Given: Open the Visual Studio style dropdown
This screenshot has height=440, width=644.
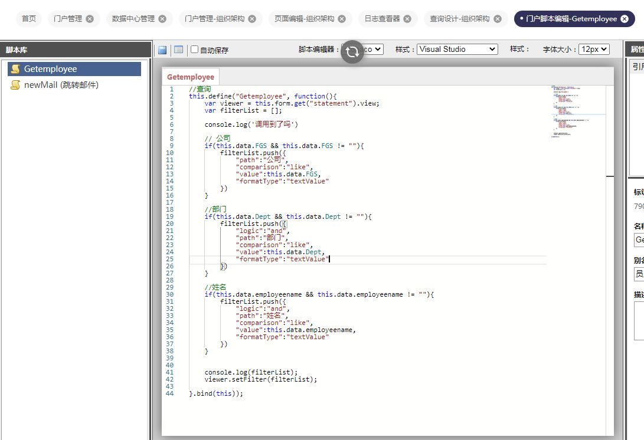Looking at the screenshot, I should pos(457,50).
